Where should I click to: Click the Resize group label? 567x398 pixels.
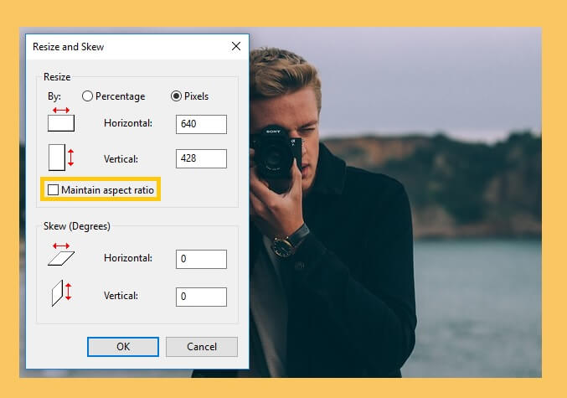pyautogui.click(x=57, y=77)
